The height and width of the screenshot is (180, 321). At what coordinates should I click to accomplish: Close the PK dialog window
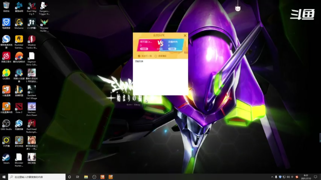(x=185, y=35)
